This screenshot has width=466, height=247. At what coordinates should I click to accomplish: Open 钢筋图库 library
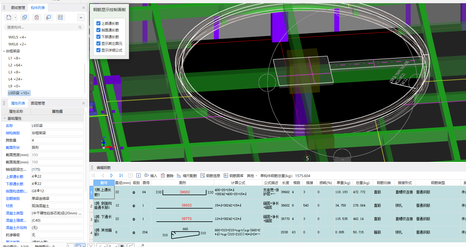coord(234,176)
